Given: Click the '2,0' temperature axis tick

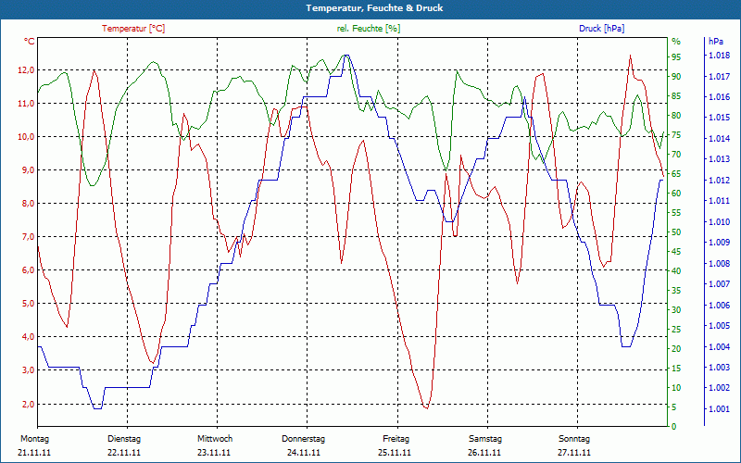Looking at the screenshot, I should (x=27, y=404).
